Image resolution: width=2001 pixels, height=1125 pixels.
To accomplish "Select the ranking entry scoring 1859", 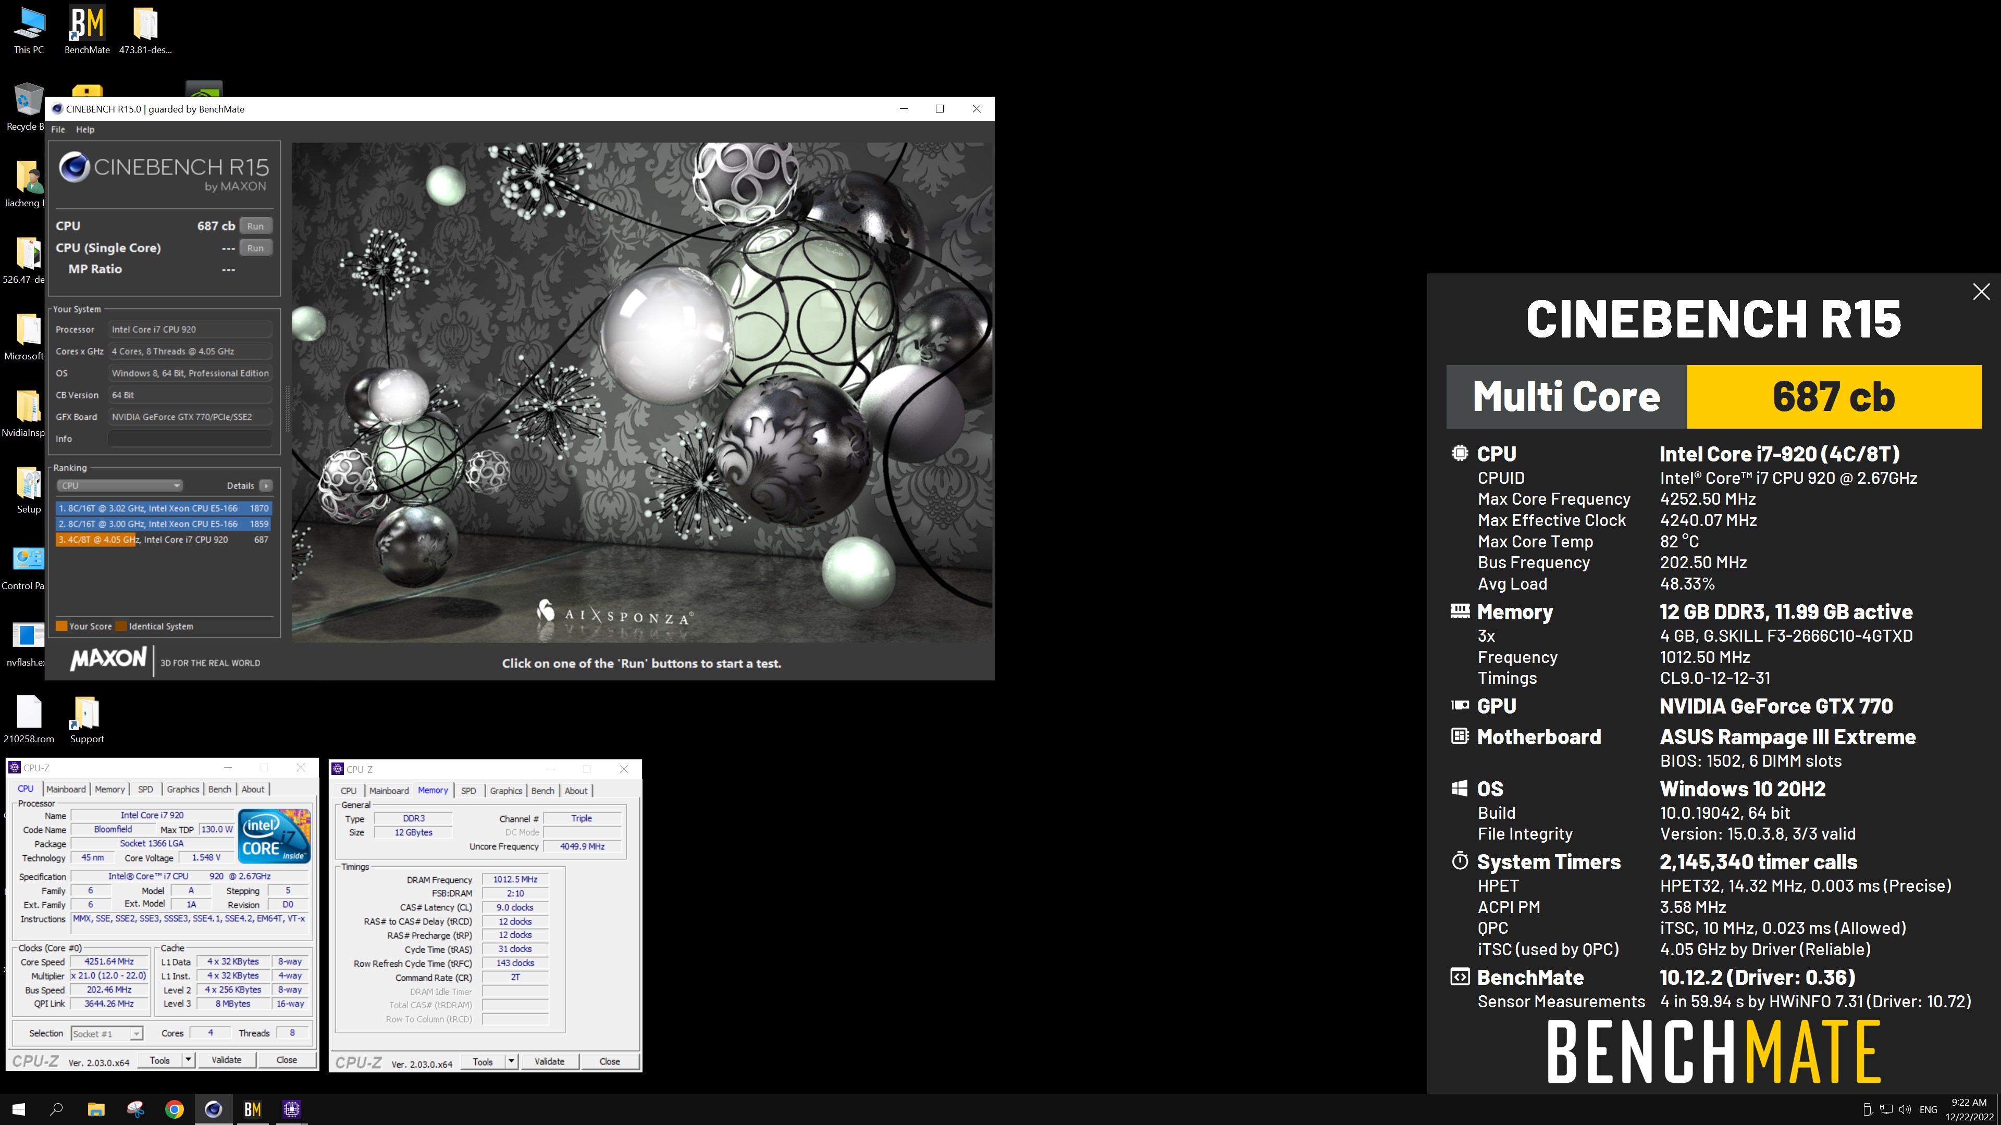I will tap(163, 524).
